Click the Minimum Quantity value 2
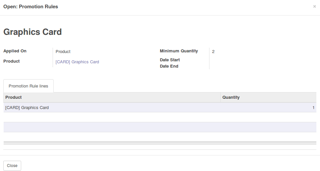 213,51
